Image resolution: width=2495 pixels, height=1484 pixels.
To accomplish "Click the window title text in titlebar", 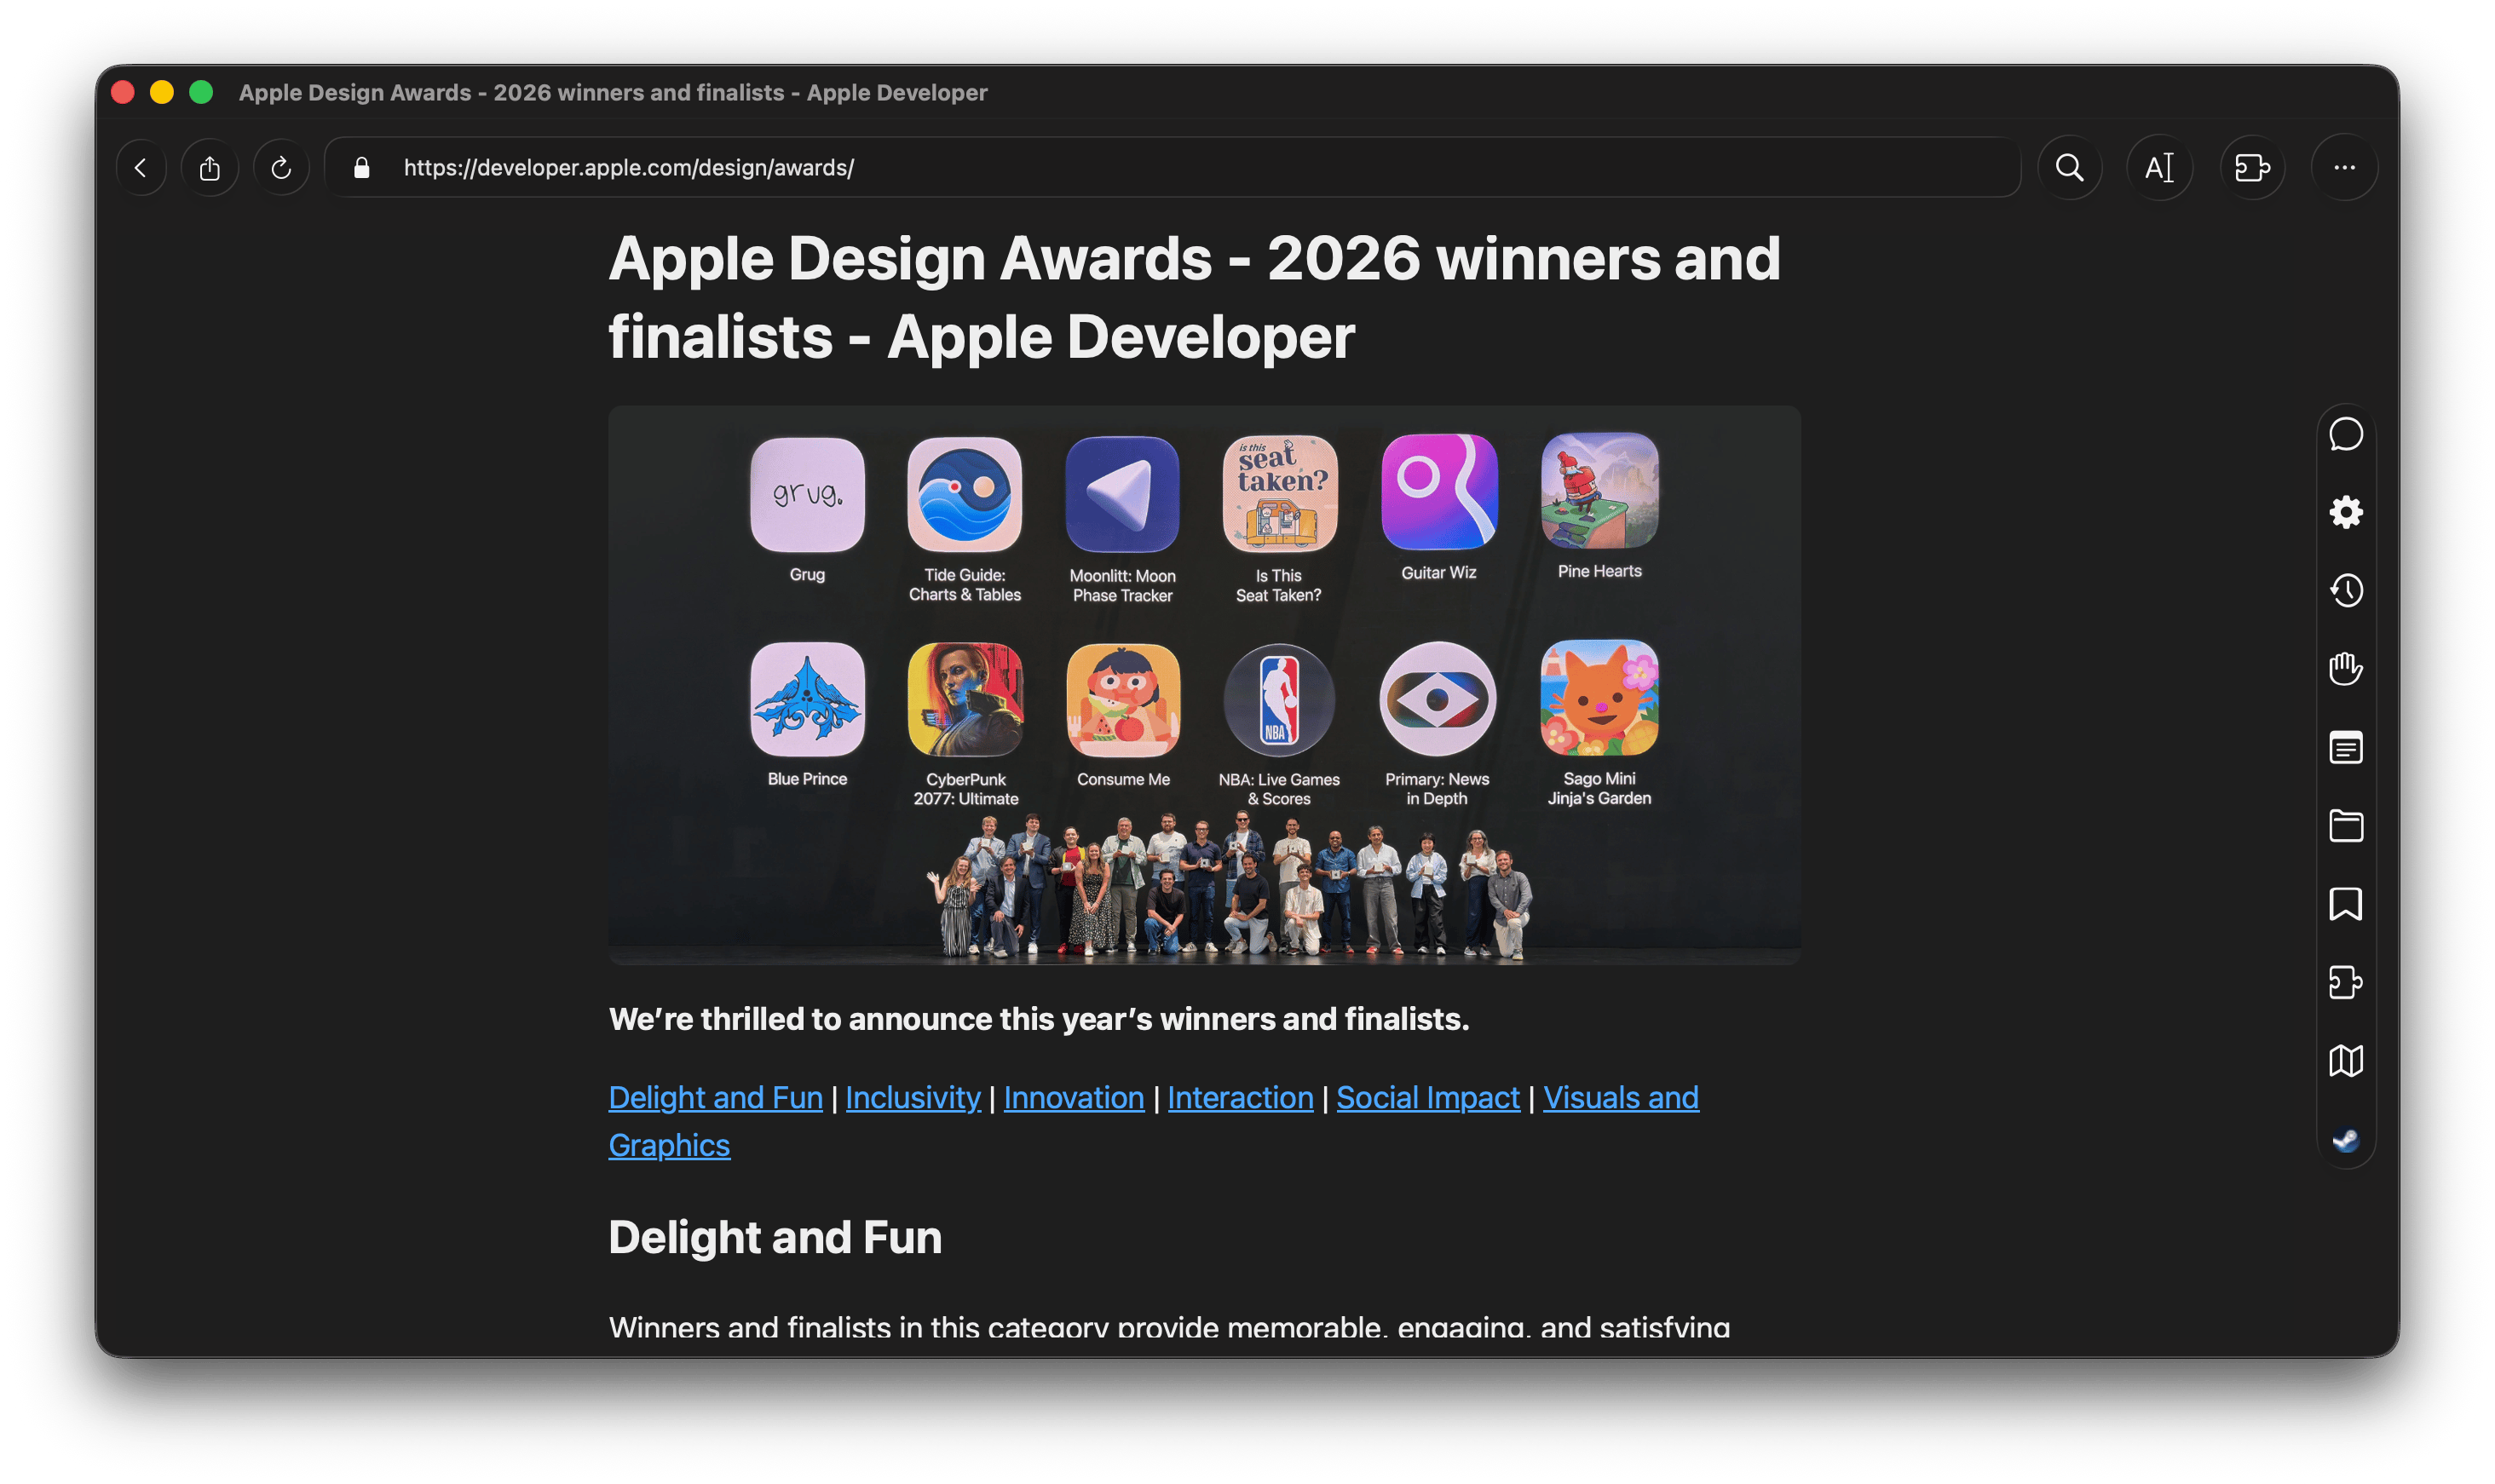I will [613, 93].
